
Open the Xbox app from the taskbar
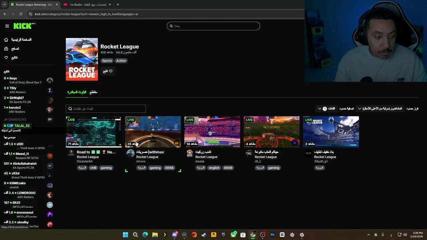pyautogui.click(x=233, y=235)
